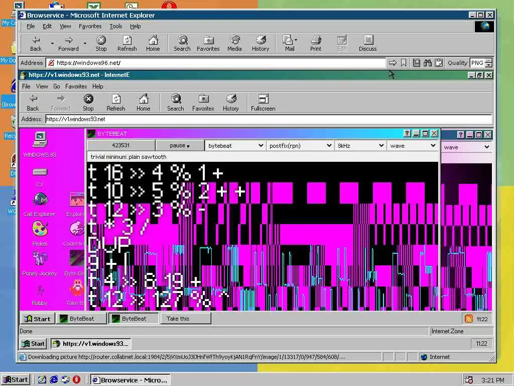The image size is (514, 386).
Task: Click Forward in the outer Browservice toolbar
Action: click(68, 44)
